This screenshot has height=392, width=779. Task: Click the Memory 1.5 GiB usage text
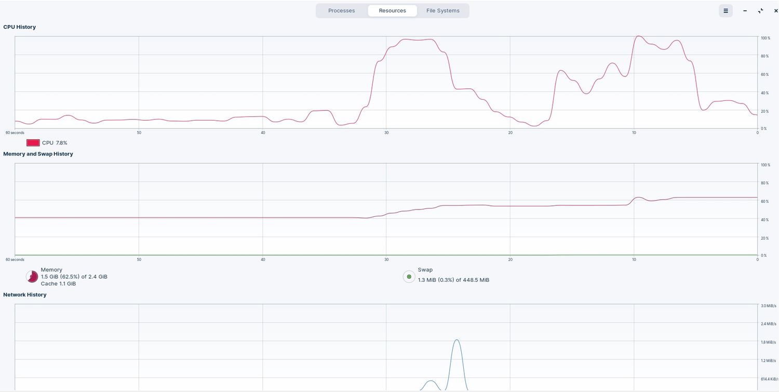click(74, 277)
